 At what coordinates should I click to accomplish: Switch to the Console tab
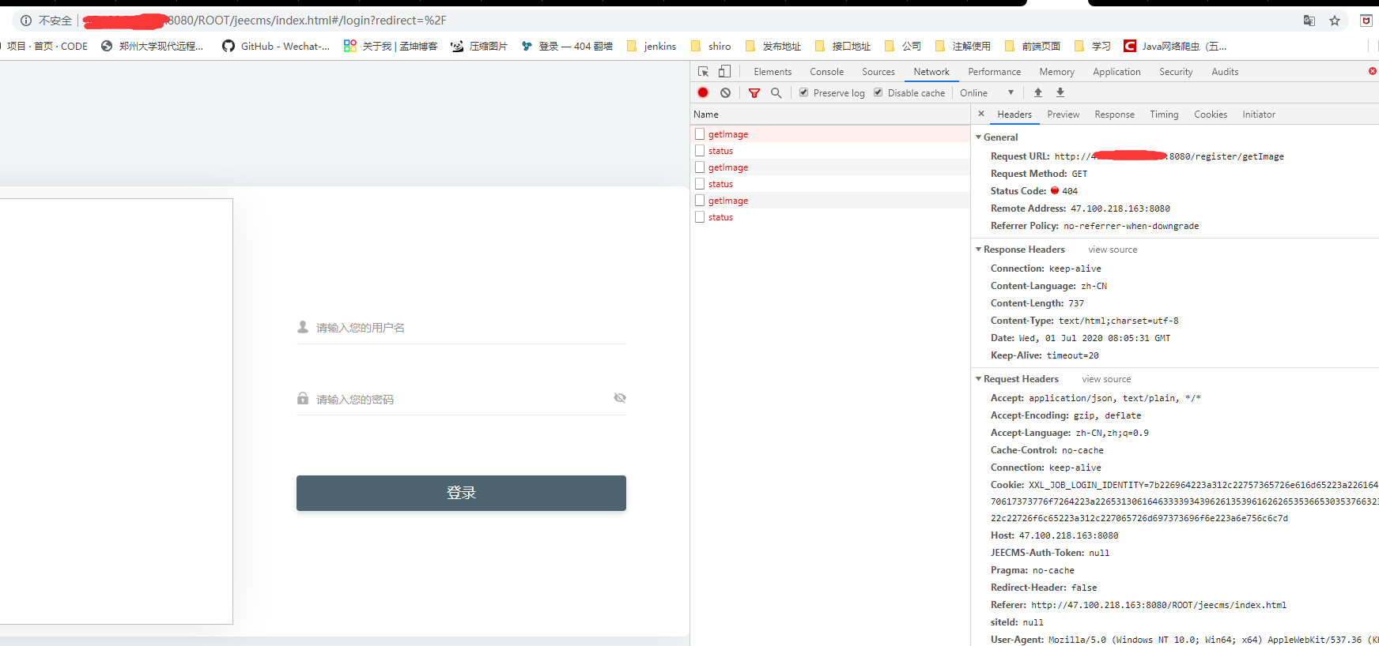point(827,72)
